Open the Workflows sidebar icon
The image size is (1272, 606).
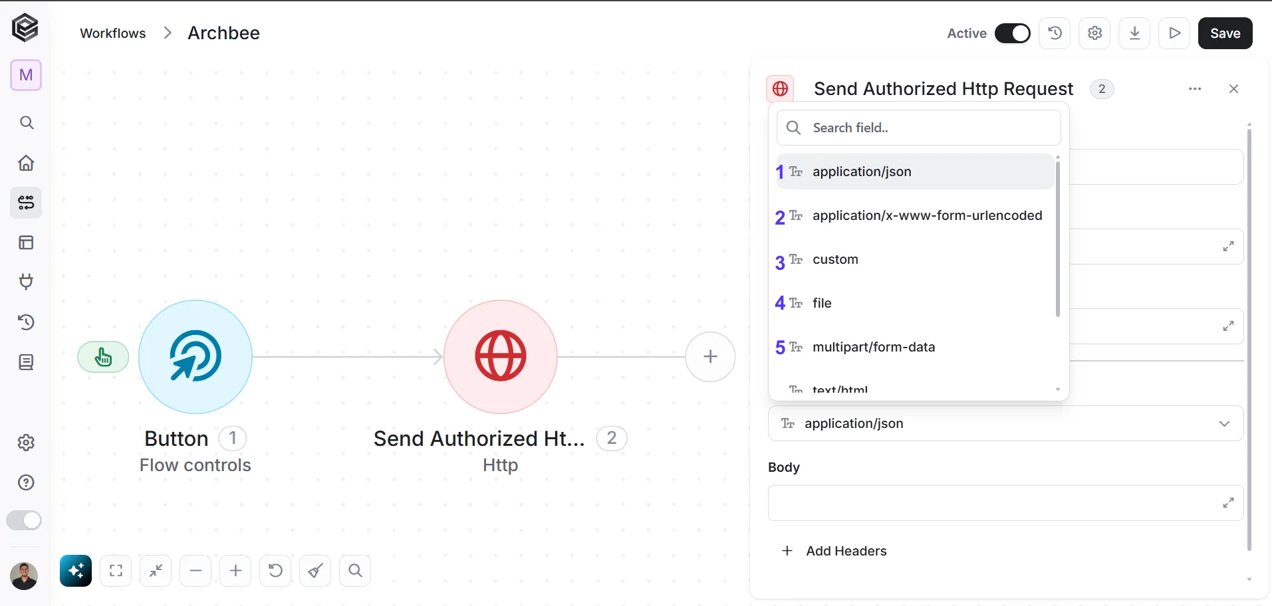tap(26, 203)
